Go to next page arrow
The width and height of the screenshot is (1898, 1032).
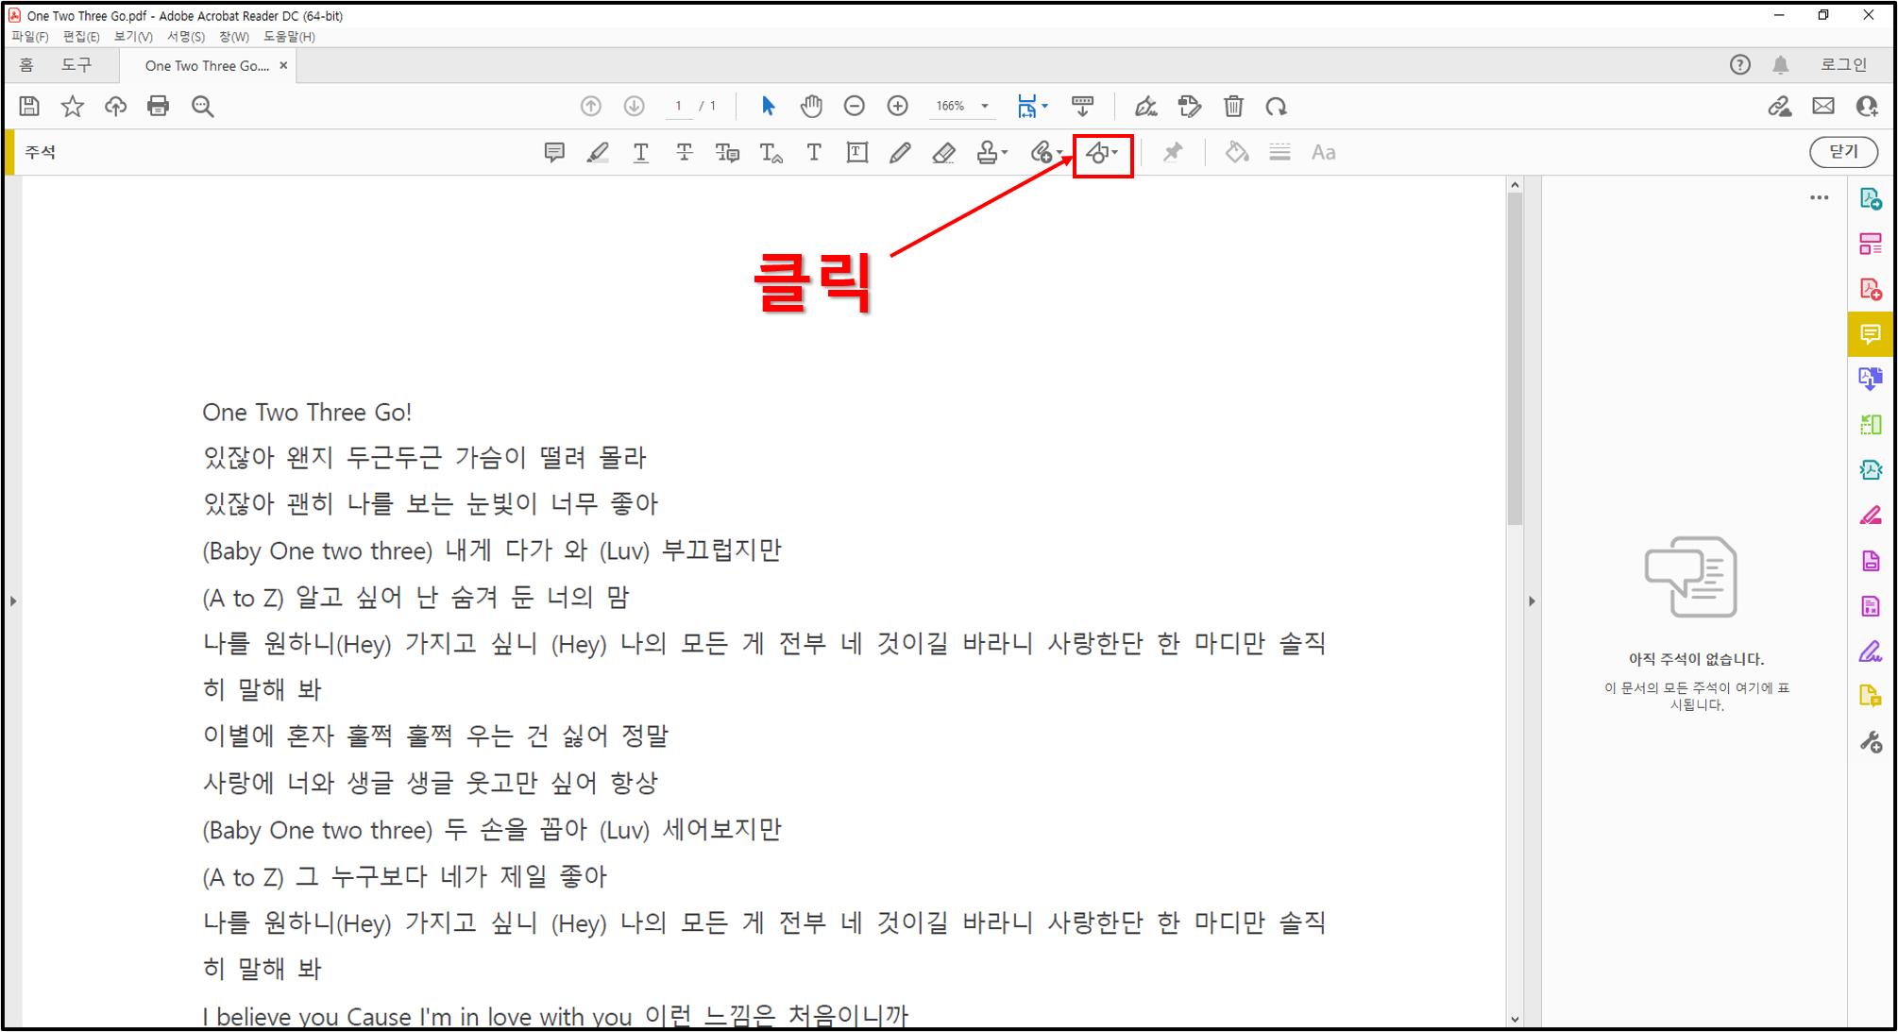(x=635, y=107)
